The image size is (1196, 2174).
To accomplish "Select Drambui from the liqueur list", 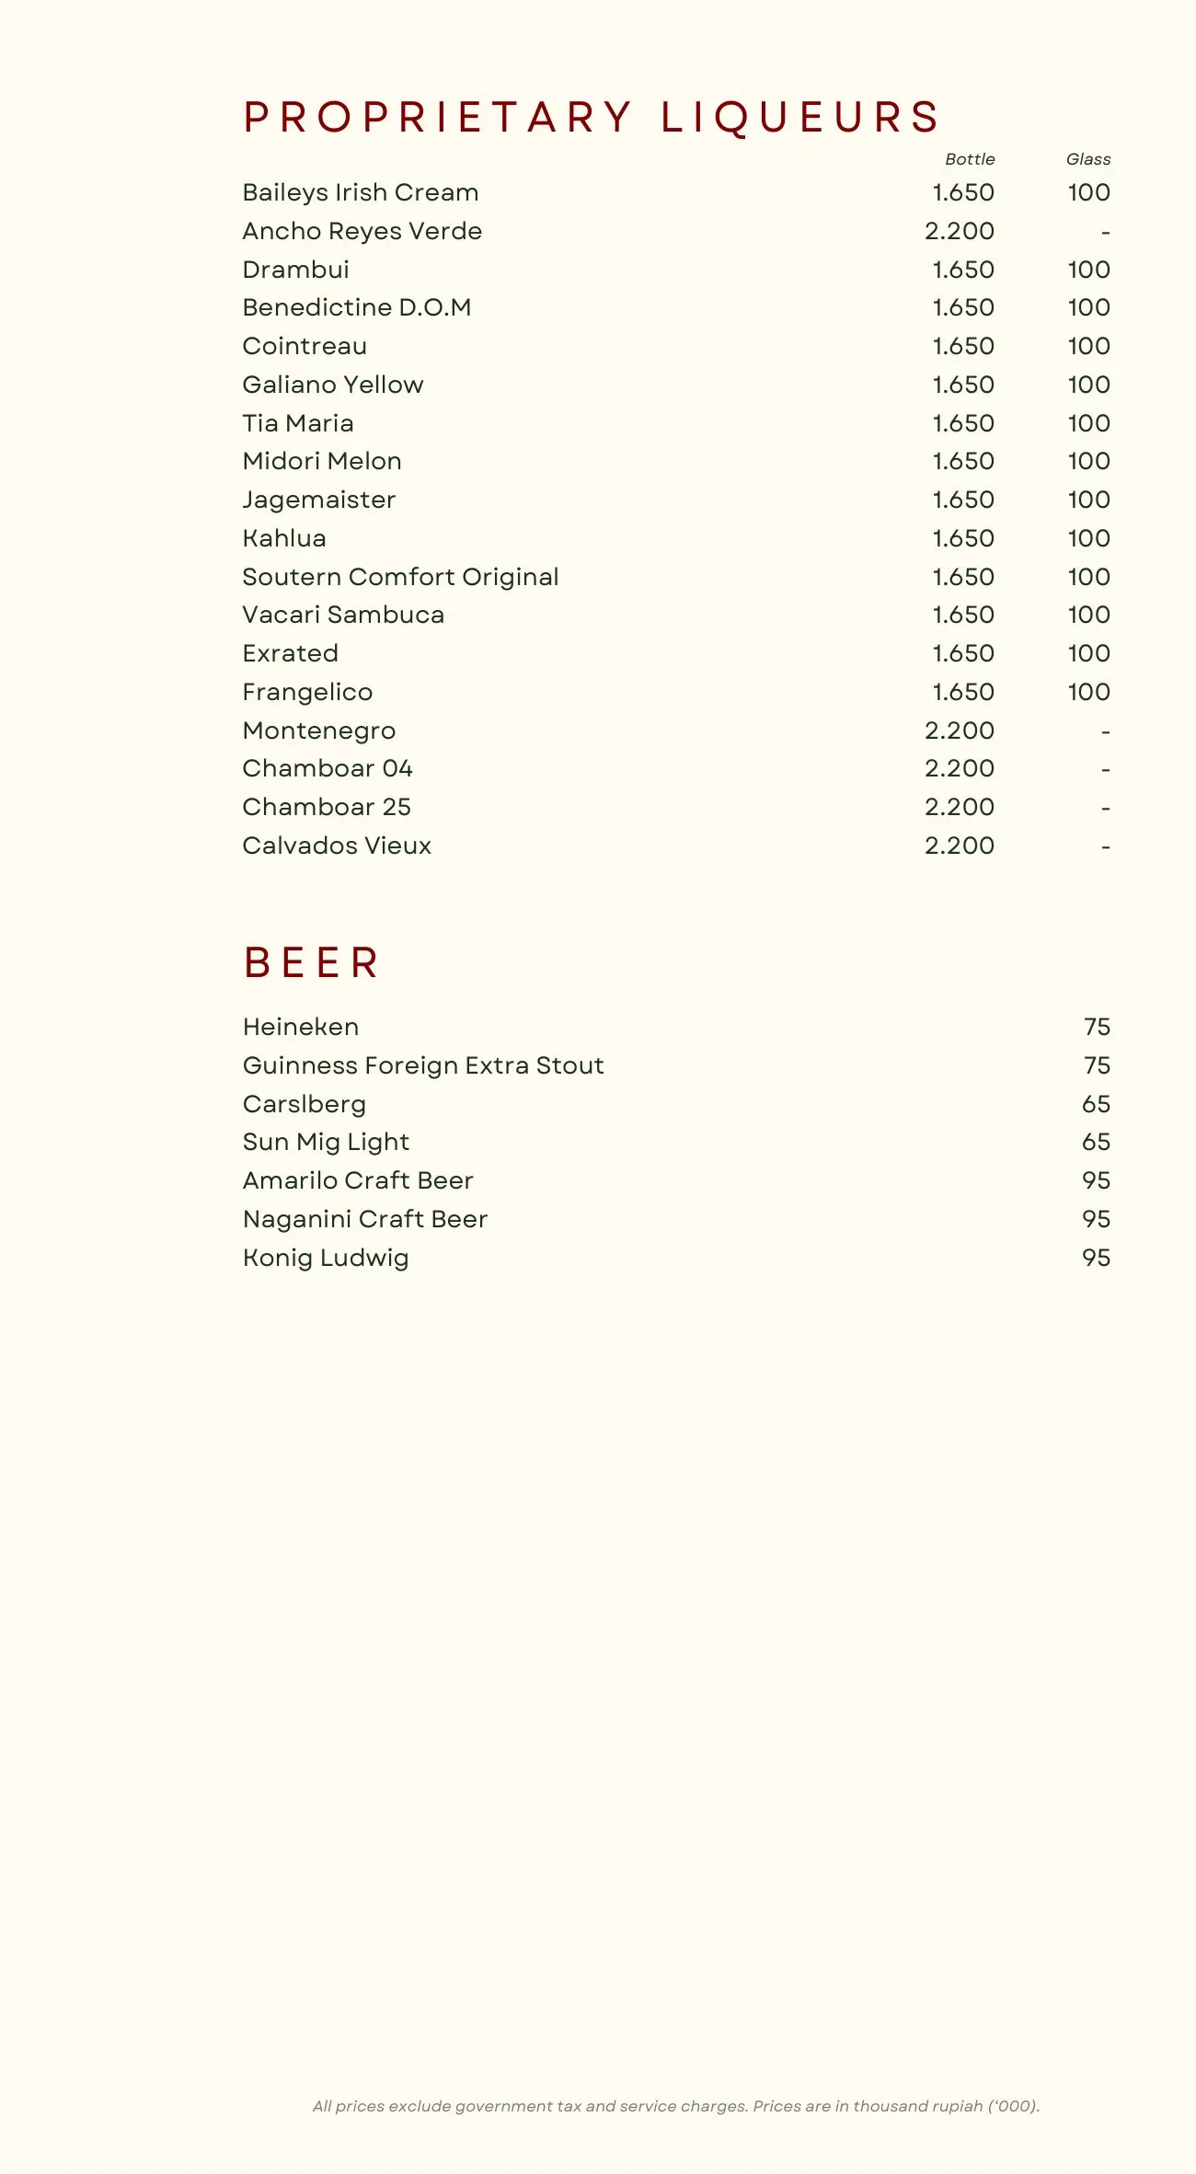I will (296, 270).
